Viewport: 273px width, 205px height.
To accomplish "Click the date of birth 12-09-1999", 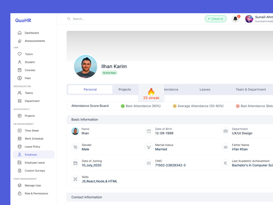I will pyautogui.click(x=164, y=133).
